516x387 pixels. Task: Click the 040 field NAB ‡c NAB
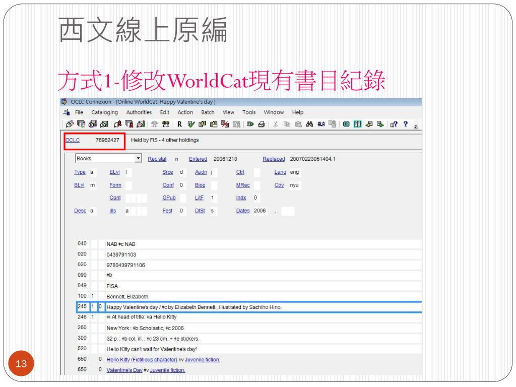[121, 244]
